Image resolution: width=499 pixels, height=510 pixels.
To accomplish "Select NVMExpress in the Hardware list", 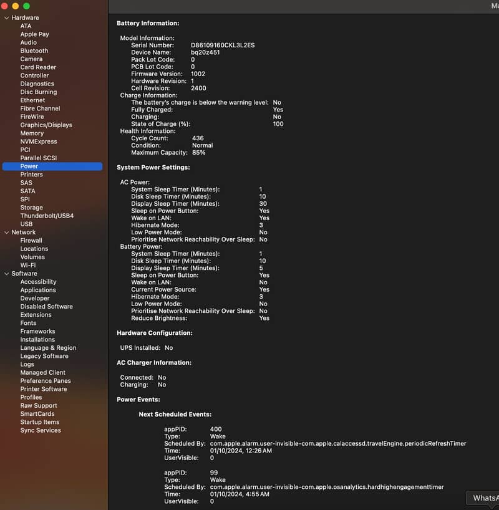I will coord(39,142).
